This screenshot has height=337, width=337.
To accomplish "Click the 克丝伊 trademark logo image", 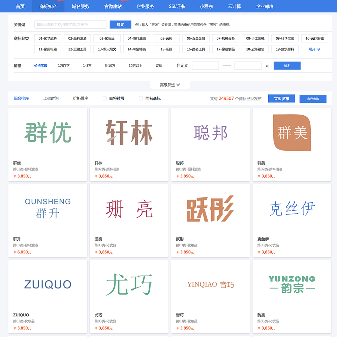I will (x=292, y=209).
